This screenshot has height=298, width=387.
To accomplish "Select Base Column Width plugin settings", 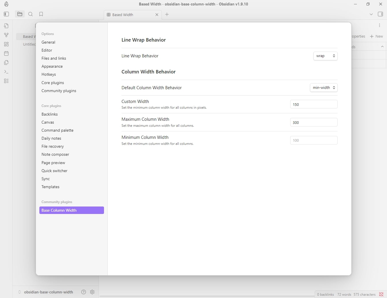I will (x=72, y=210).
